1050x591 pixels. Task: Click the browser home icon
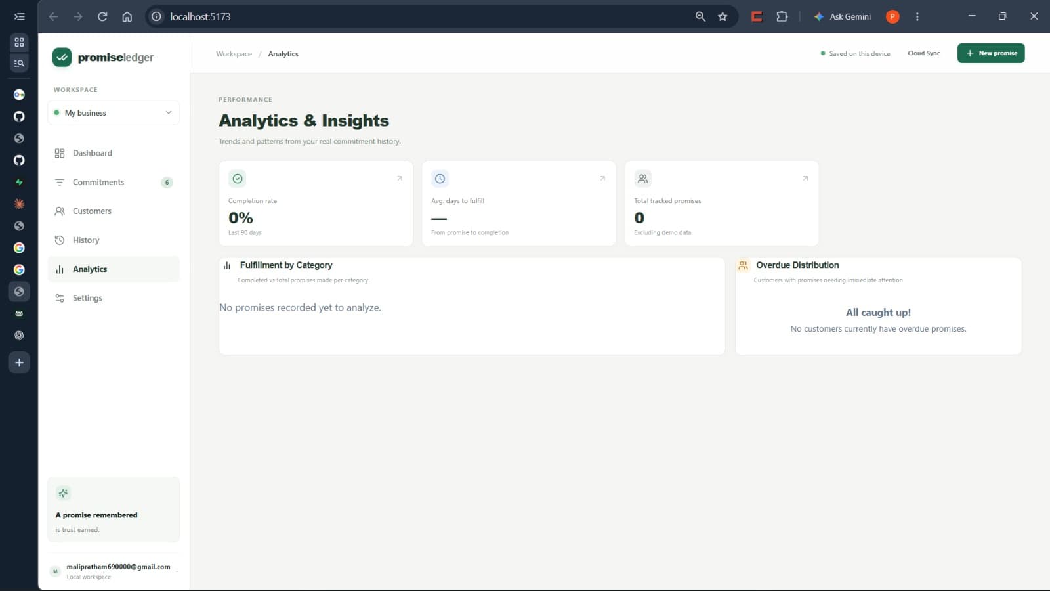coord(127,16)
